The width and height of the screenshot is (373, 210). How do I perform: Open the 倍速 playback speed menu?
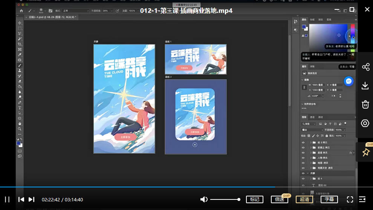[x=279, y=199]
